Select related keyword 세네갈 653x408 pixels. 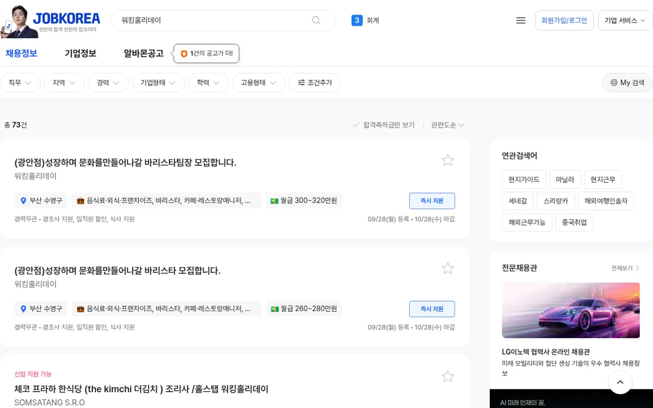pyautogui.click(x=518, y=201)
